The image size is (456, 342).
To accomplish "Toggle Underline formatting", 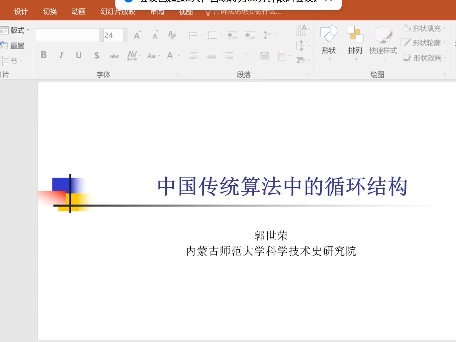I will pyautogui.click(x=79, y=55).
